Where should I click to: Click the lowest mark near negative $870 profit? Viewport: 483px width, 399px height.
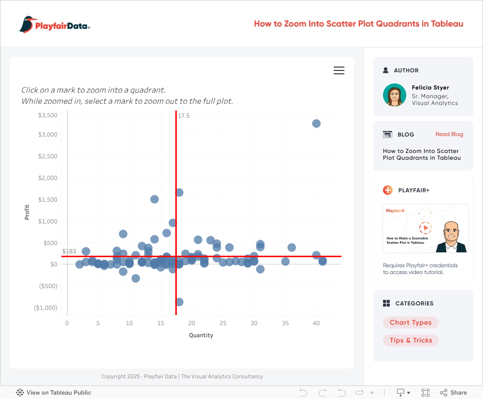pos(179,302)
